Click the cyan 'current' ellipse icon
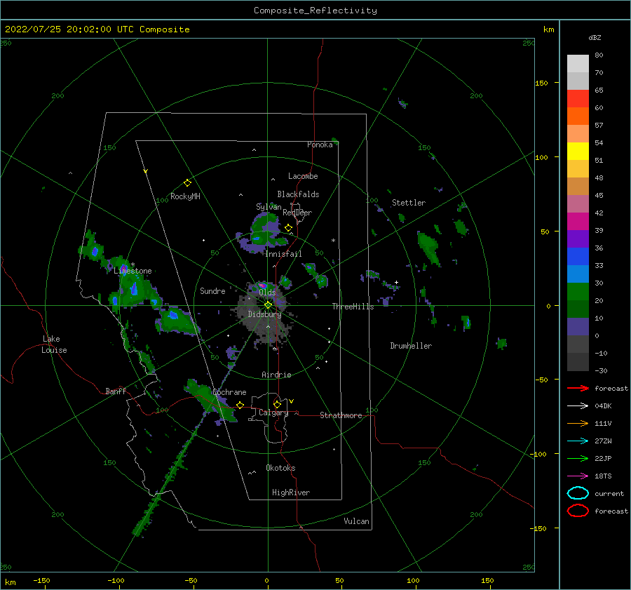The width and height of the screenshot is (631, 590). [578, 493]
